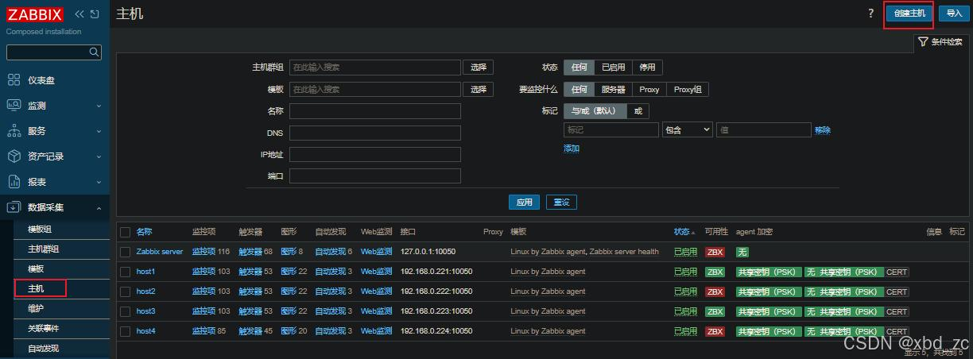Click the 名称 filter input field

click(375, 111)
